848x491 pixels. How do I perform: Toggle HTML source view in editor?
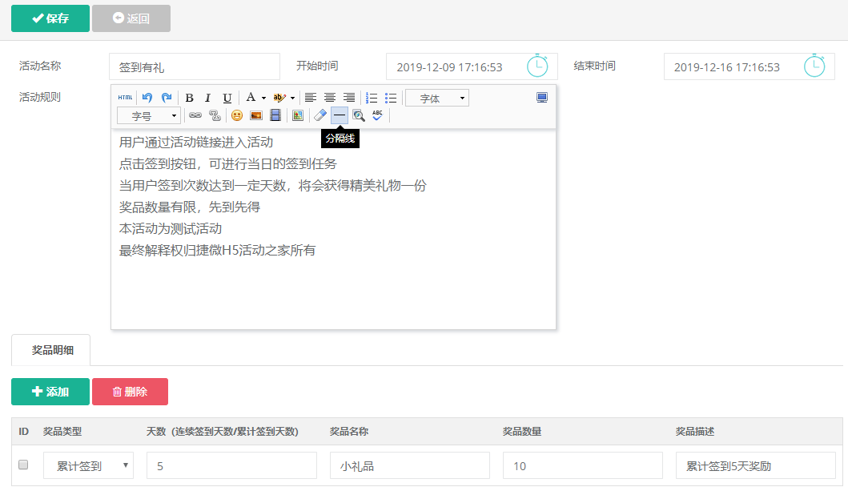tap(125, 98)
